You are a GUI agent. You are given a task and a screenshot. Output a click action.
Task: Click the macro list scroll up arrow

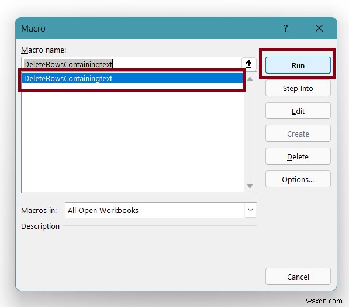click(x=250, y=79)
